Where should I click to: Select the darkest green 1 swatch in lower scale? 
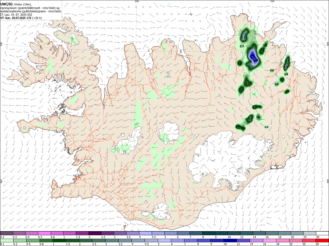tap(59, 241)
